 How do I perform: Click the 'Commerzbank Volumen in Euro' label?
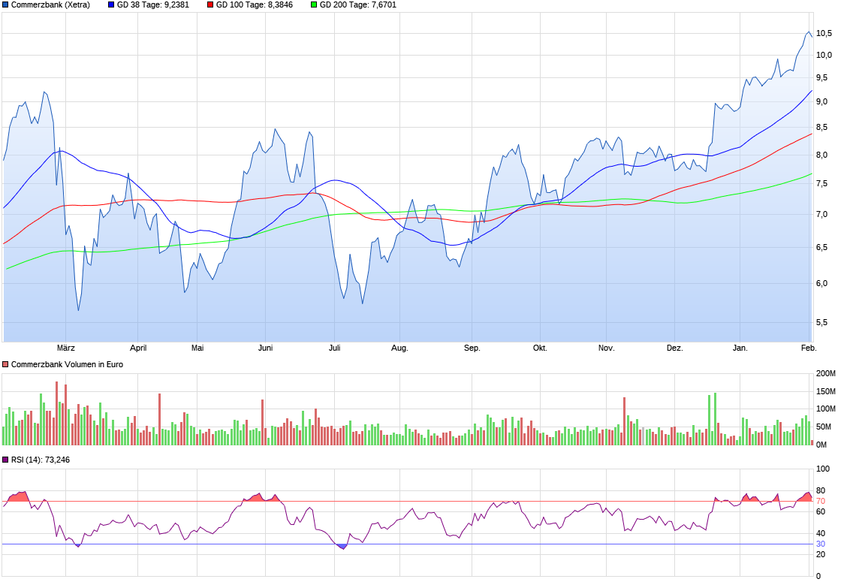point(67,365)
